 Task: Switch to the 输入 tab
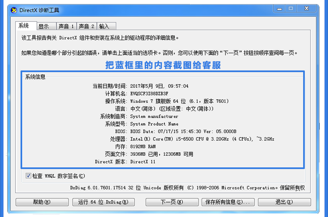106,26
